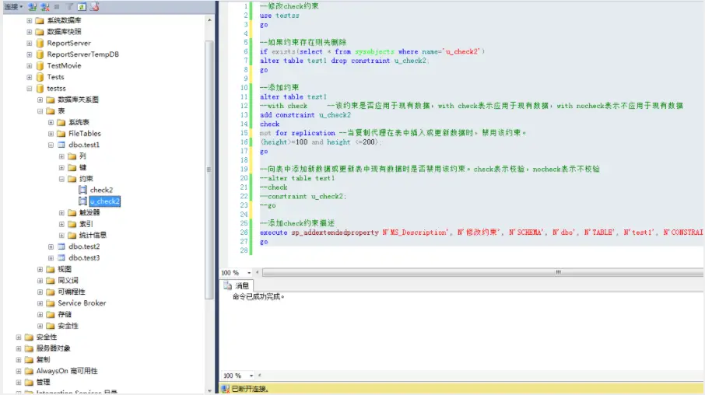Expand the 系统数据库 folder

(30, 20)
